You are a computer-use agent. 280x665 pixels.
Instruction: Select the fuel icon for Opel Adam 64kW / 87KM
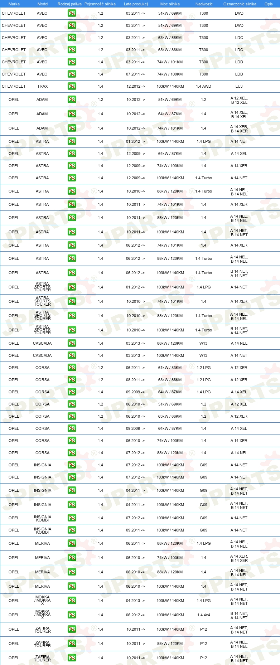[72, 114]
